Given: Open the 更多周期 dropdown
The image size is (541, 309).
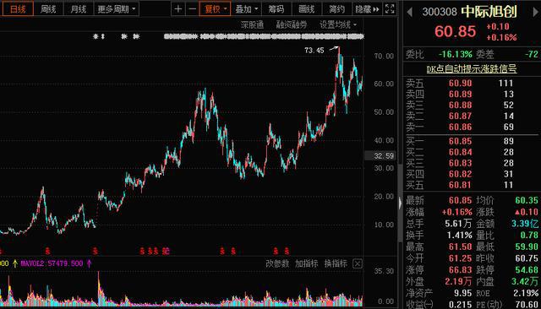Looking at the screenshot, I should pos(117,9).
